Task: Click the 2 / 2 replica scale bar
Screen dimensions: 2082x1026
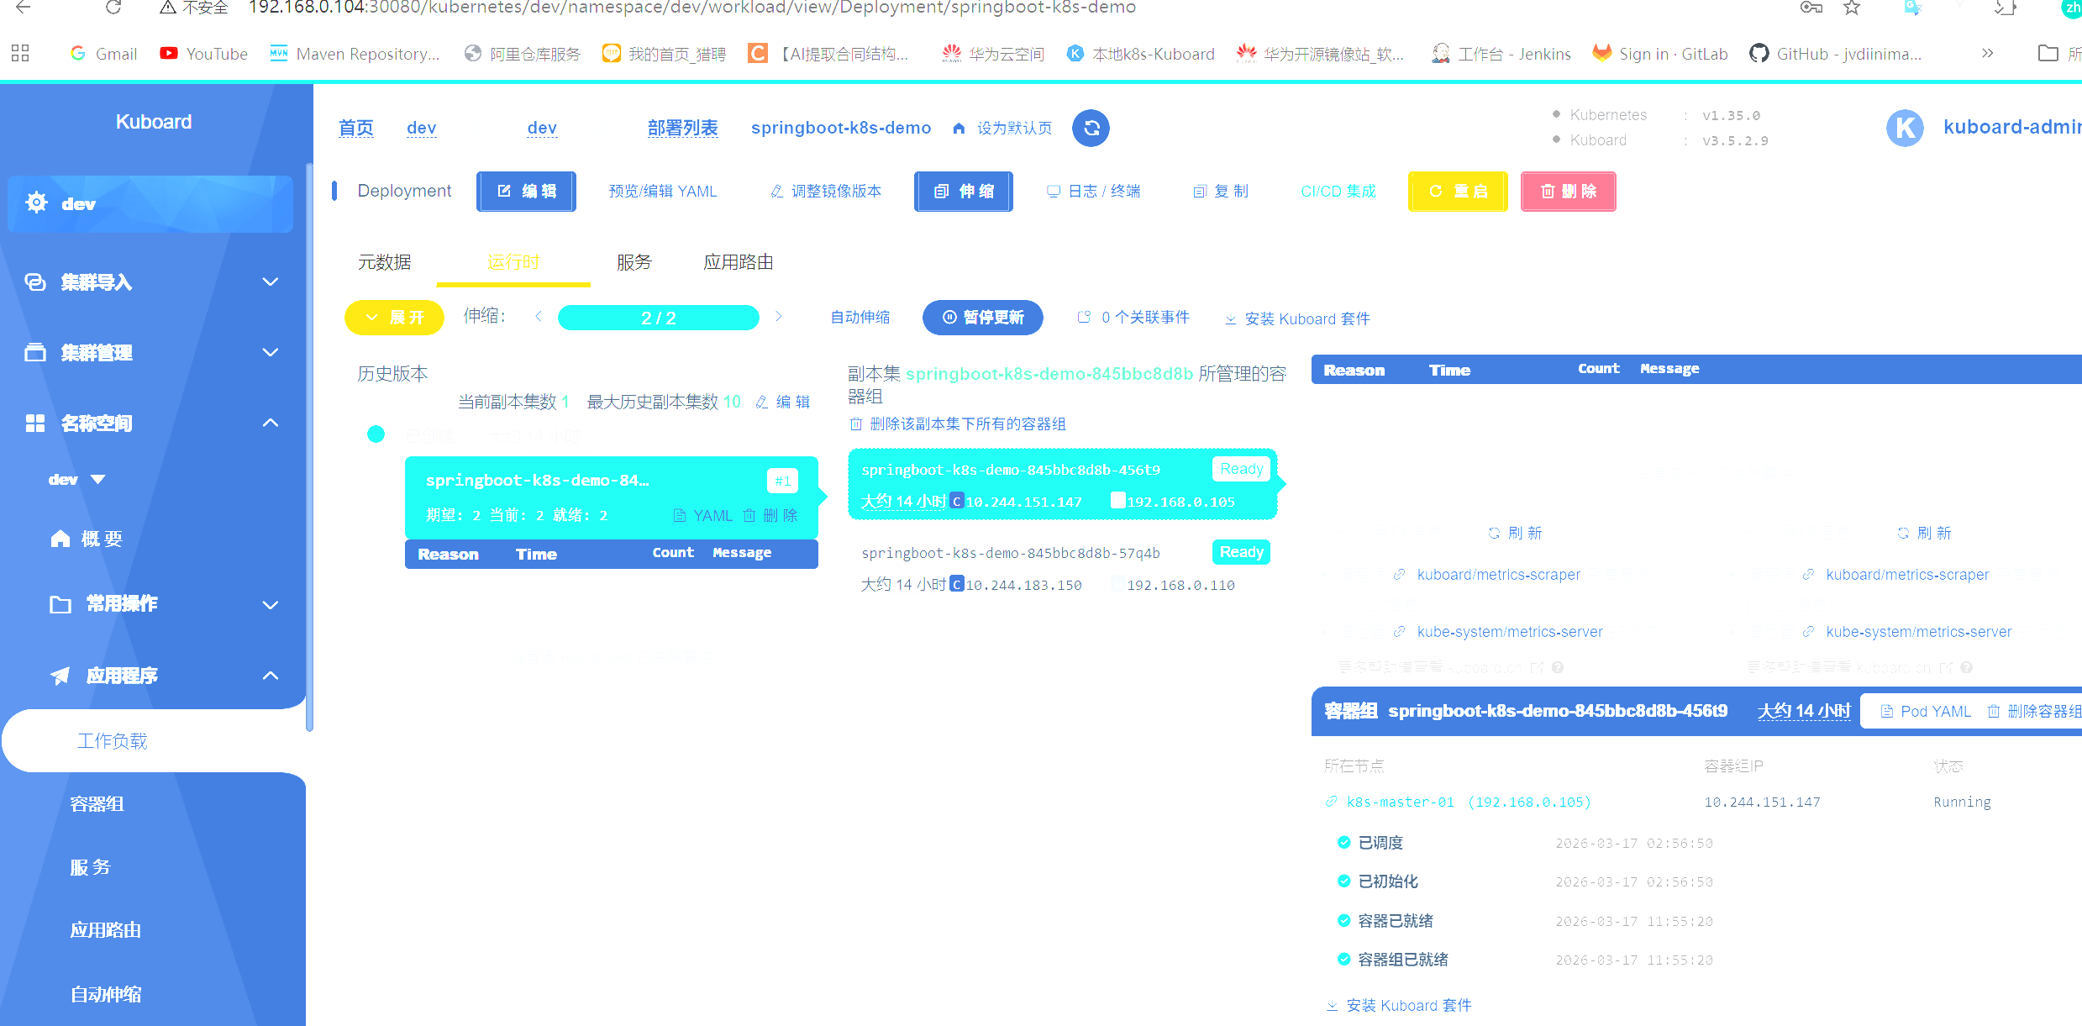Action: point(658,318)
